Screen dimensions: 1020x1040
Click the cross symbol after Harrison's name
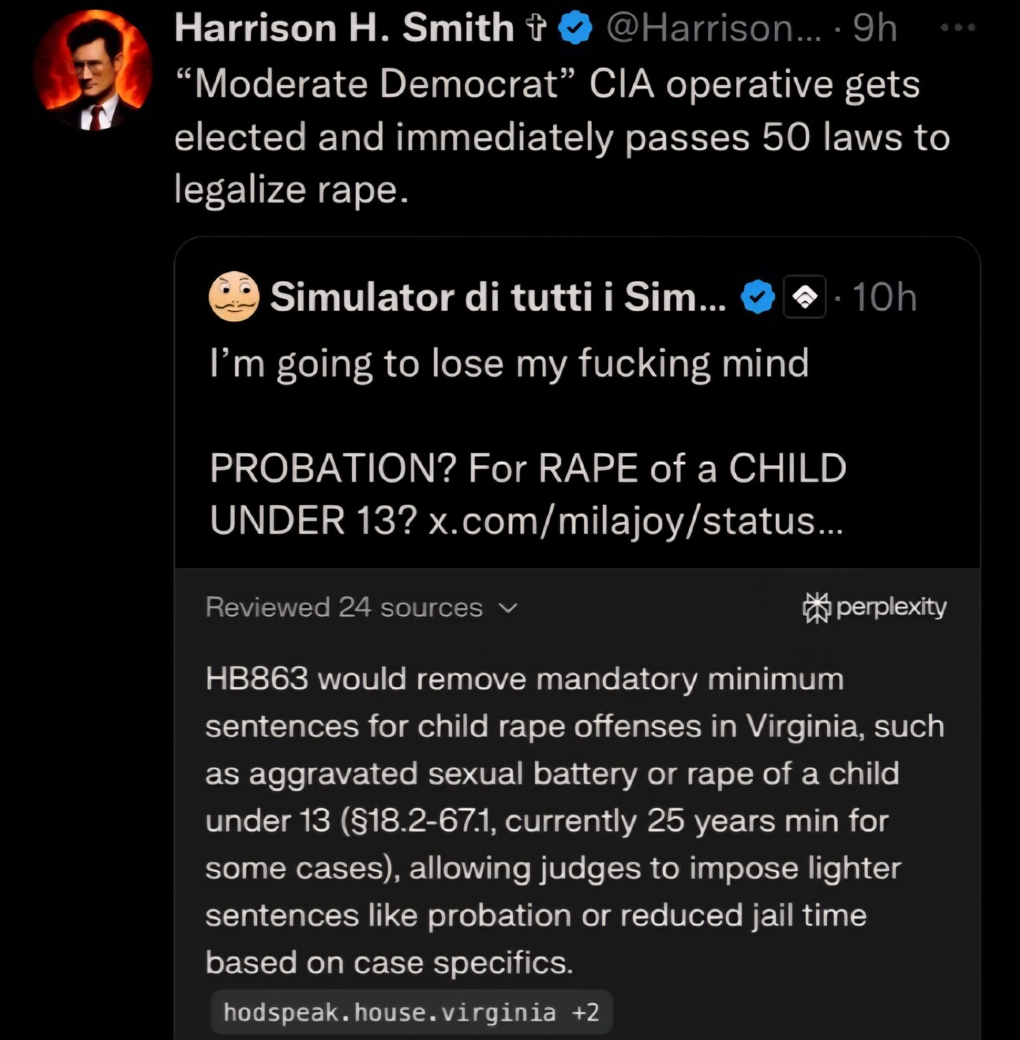click(x=535, y=29)
